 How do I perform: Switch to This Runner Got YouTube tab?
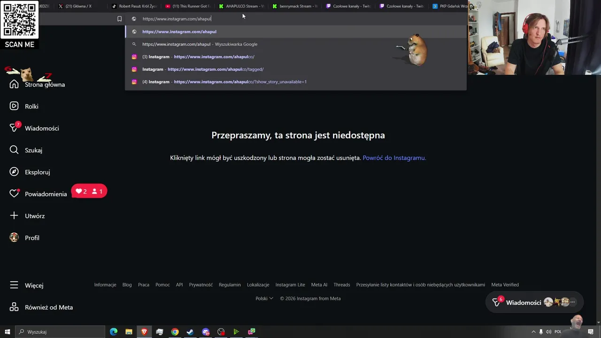[188, 6]
